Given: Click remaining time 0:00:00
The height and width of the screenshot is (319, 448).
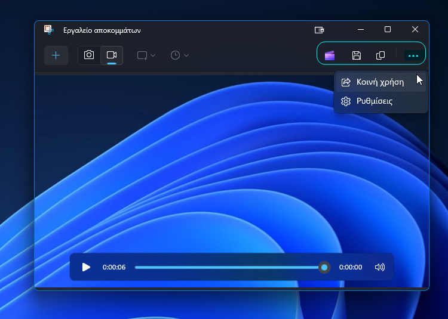Looking at the screenshot, I should (351, 267).
